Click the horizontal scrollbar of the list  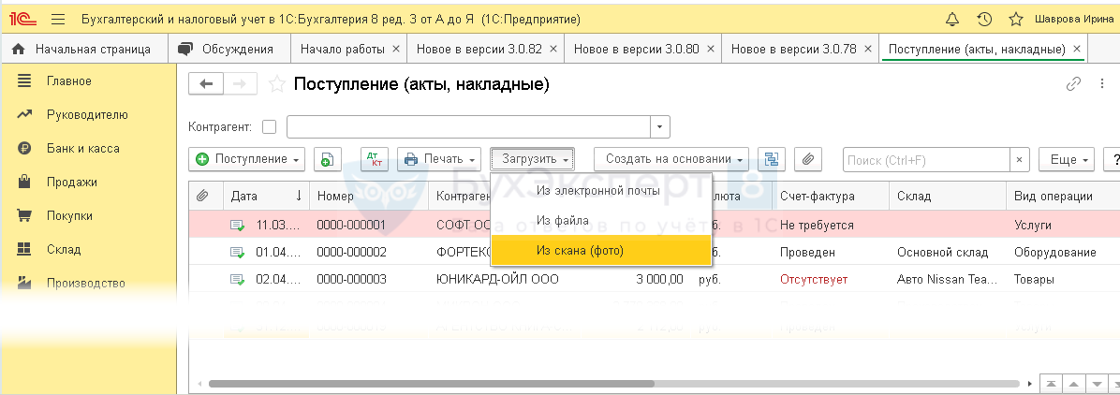[432, 384]
